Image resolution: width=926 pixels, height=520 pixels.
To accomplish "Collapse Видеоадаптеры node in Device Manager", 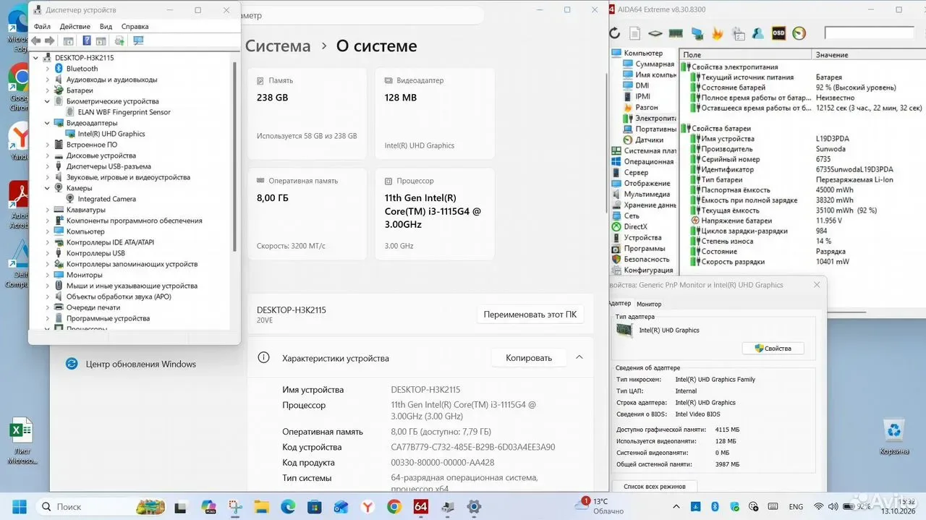I will click(48, 123).
